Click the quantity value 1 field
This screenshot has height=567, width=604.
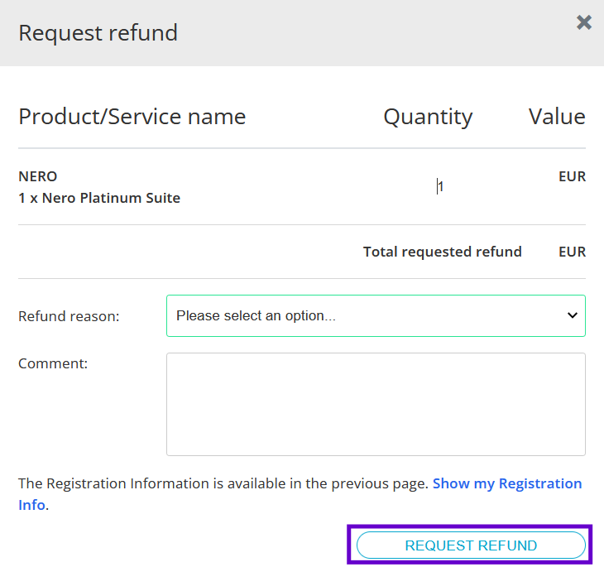440,186
